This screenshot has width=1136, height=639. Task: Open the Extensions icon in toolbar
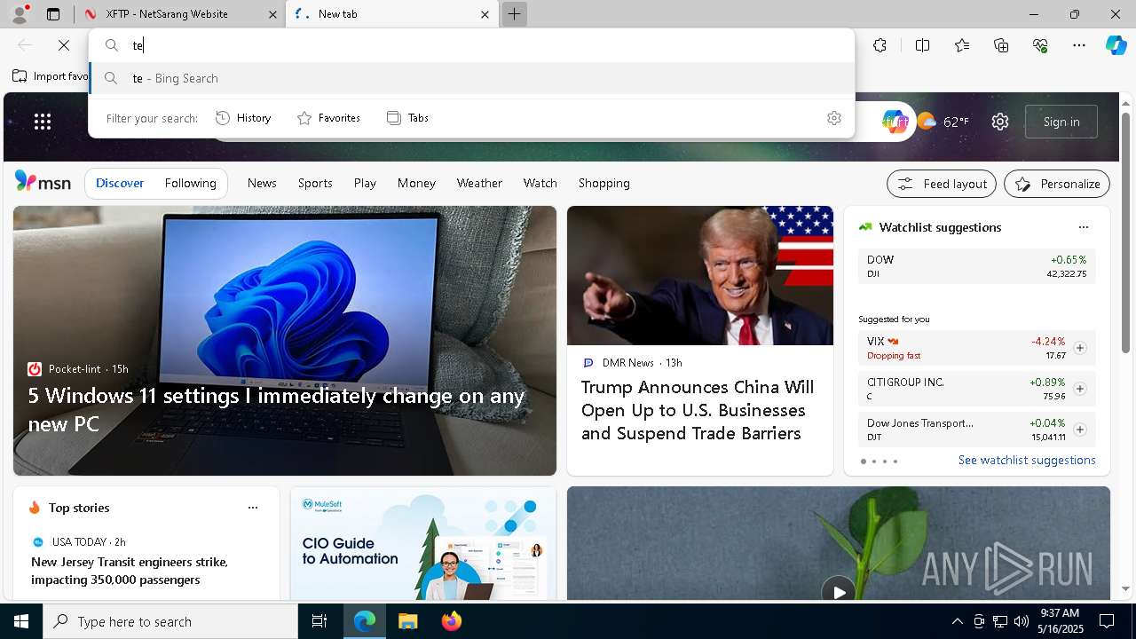point(880,45)
